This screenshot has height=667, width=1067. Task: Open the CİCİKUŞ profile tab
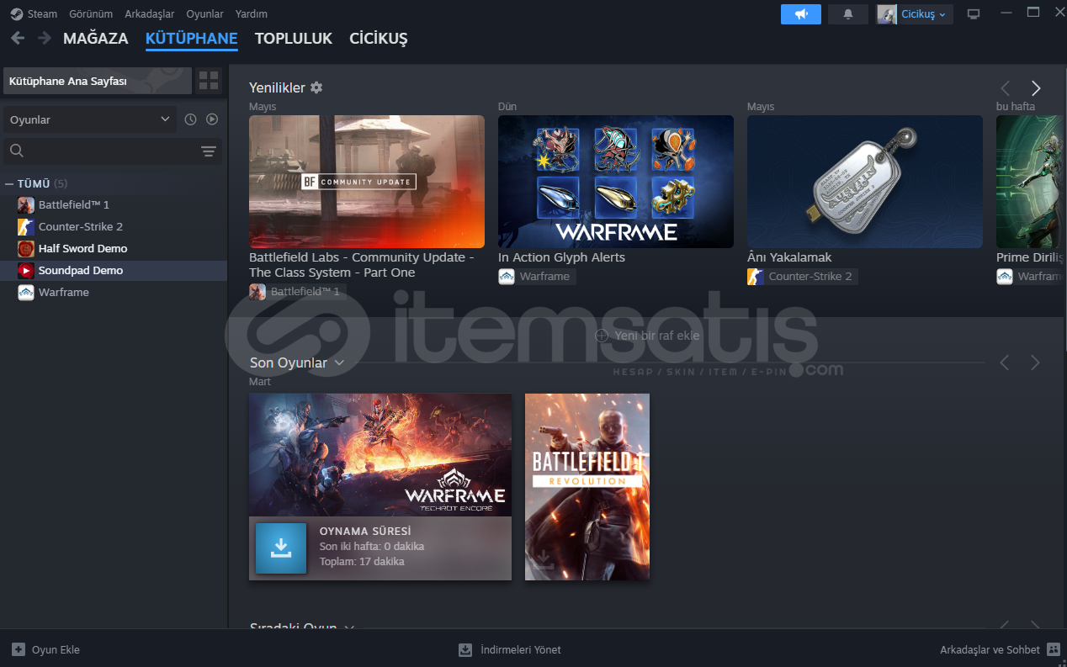(379, 39)
